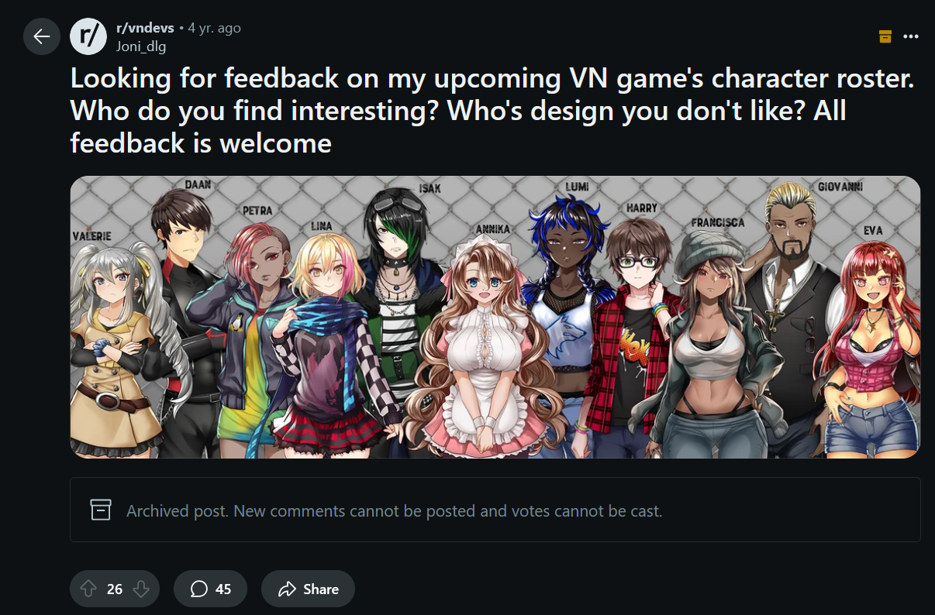Click the yellow archived badge icon near the top

pyautogui.click(x=885, y=36)
